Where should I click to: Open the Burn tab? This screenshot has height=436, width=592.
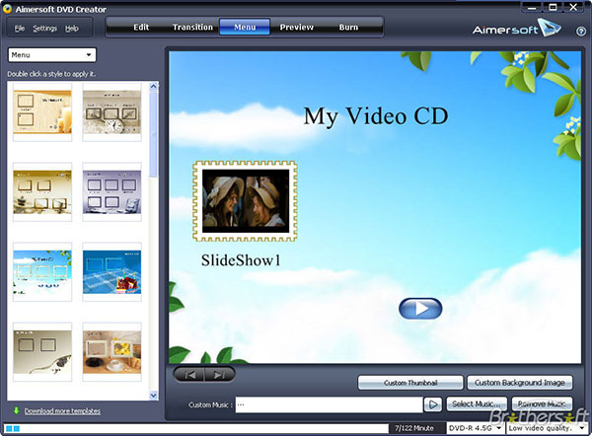click(348, 28)
